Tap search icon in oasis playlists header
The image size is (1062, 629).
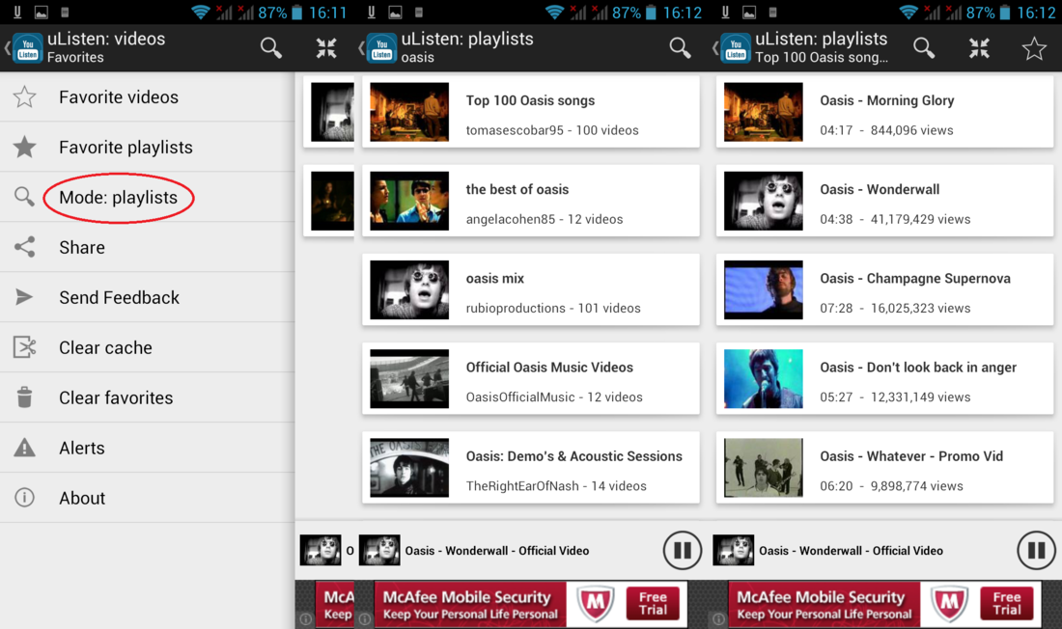(680, 47)
